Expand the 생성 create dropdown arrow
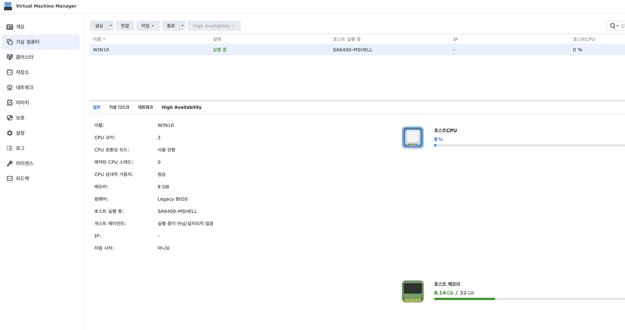Image resolution: width=625 pixels, height=330 pixels. [111, 26]
